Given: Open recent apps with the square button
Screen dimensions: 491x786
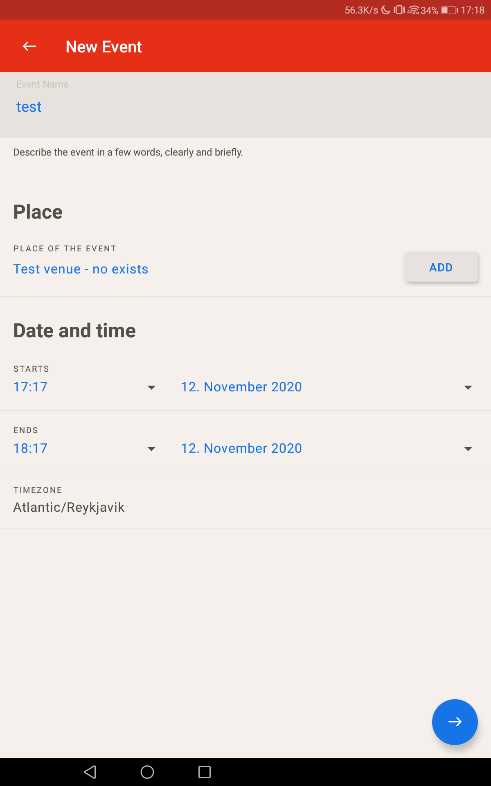Looking at the screenshot, I should click(x=204, y=772).
